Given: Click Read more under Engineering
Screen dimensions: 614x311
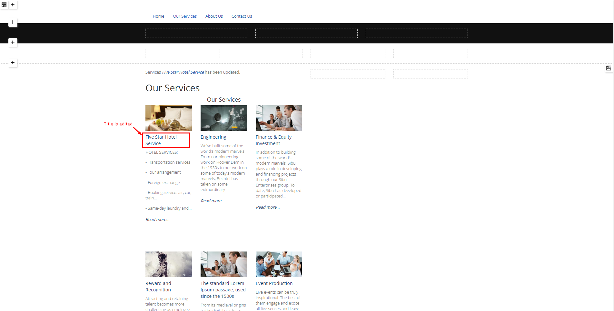Looking at the screenshot, I should point(213,201).
